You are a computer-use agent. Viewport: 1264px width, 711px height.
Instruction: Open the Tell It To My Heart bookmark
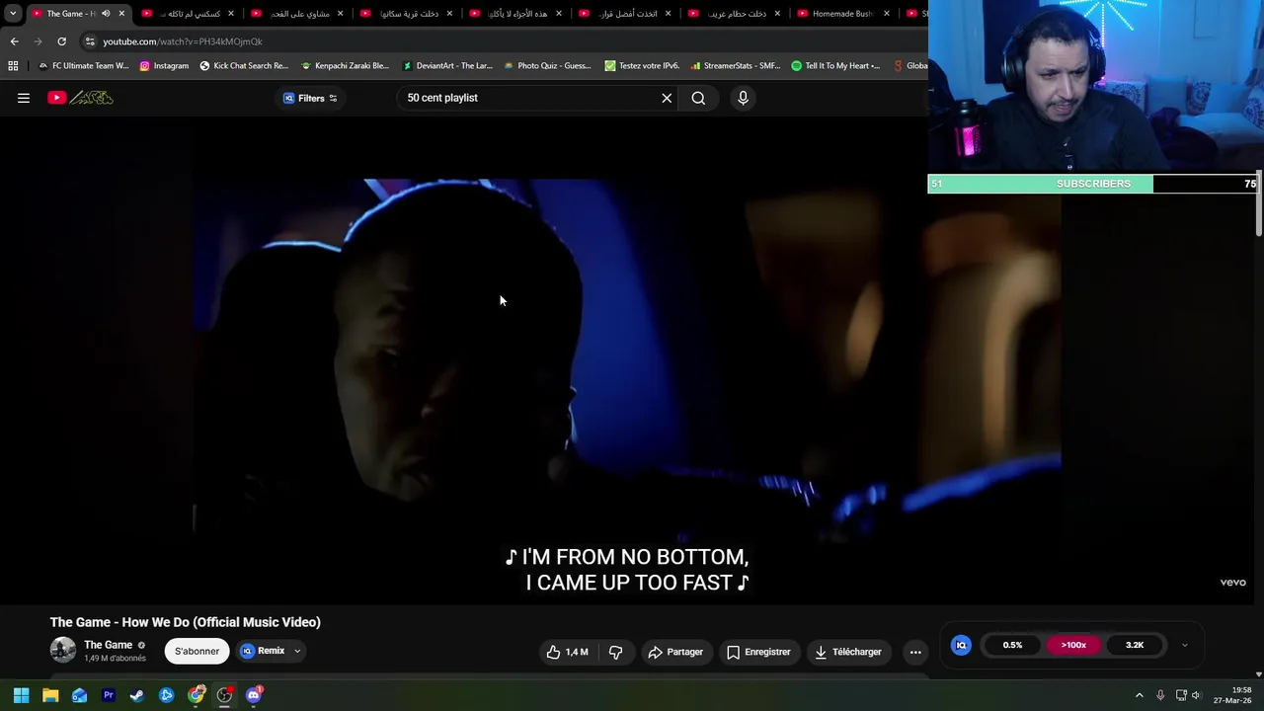pyautogui.click(x=835, y=66)
